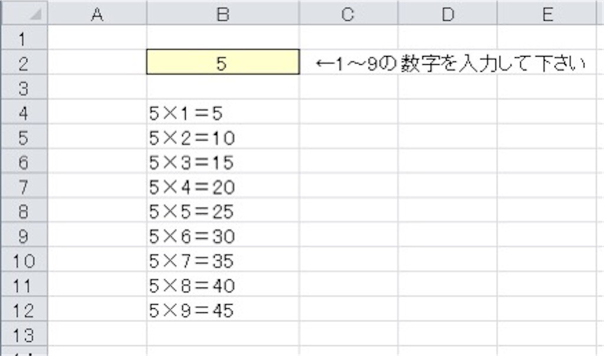Click cell showing 5×2=10

(x=223, y=136)
